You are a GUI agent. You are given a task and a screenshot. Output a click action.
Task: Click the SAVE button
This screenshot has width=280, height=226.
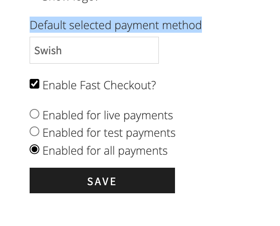(x=102, y=180)
